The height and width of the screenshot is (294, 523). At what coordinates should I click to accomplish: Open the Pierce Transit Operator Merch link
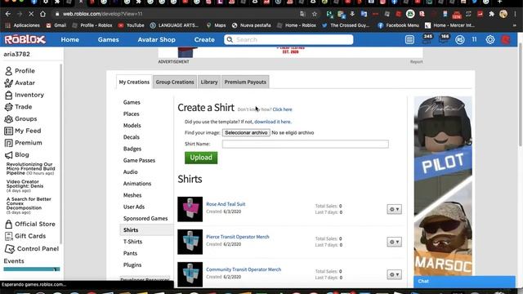click(238, 237)
